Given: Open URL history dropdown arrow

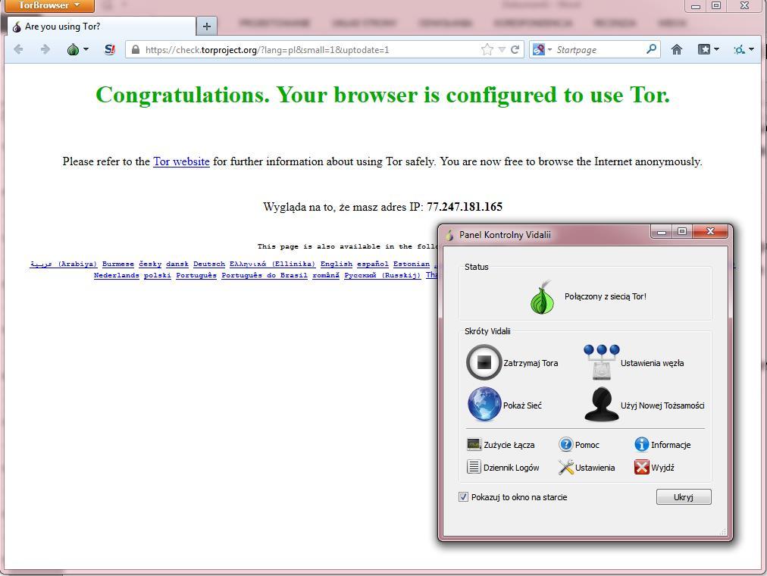Looking at the screenshot, I should point(502,50).
